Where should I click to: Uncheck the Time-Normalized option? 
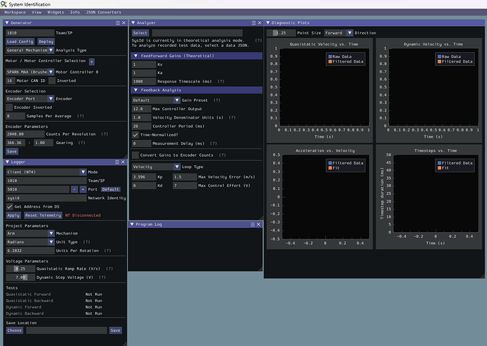click(135, 135)
